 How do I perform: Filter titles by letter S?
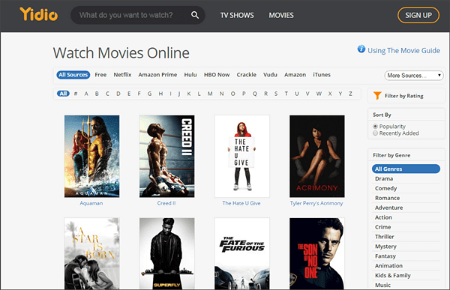tap(276, 94)
